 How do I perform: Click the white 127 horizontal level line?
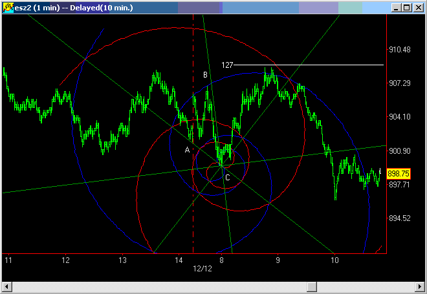point(309,65)
